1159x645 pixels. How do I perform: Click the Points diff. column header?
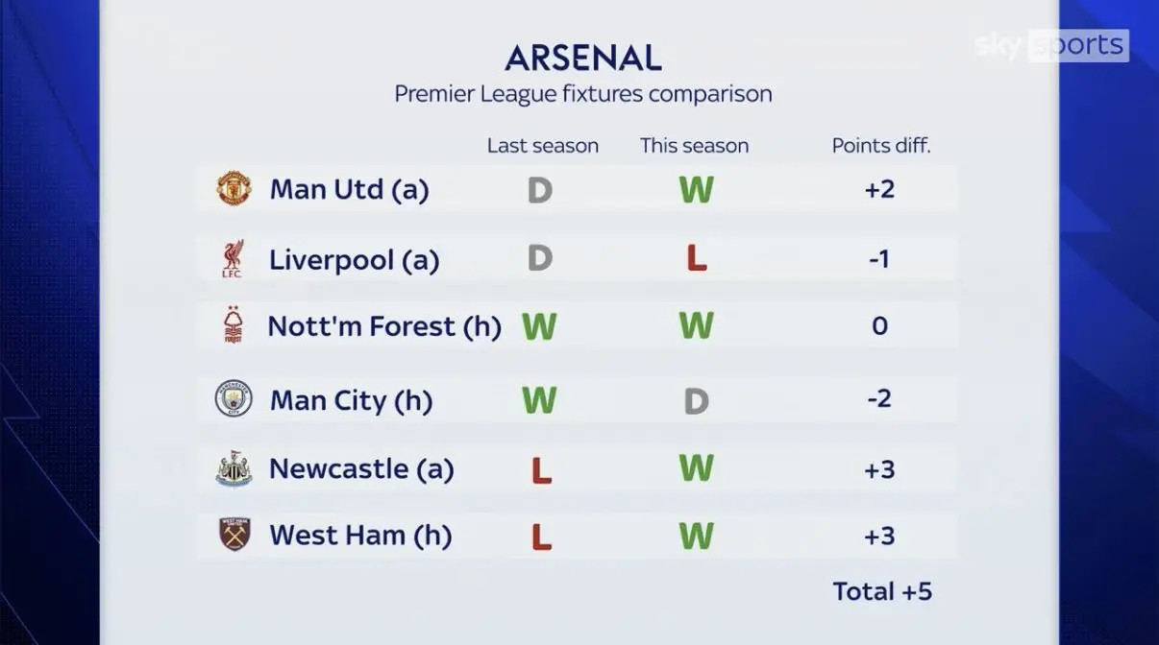pyautogui.click(x=880, y=146)
